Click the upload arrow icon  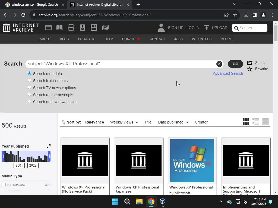coord(206,28)
